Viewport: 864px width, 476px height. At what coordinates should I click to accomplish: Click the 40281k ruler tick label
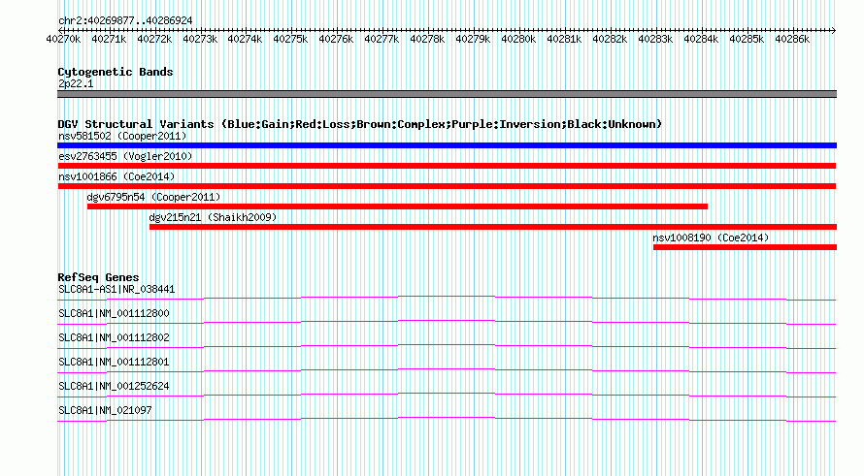click(x=564, y=39)
